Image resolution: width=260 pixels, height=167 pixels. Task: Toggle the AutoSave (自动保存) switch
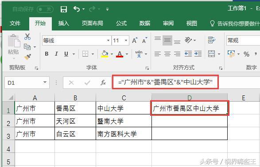(45, 9)
